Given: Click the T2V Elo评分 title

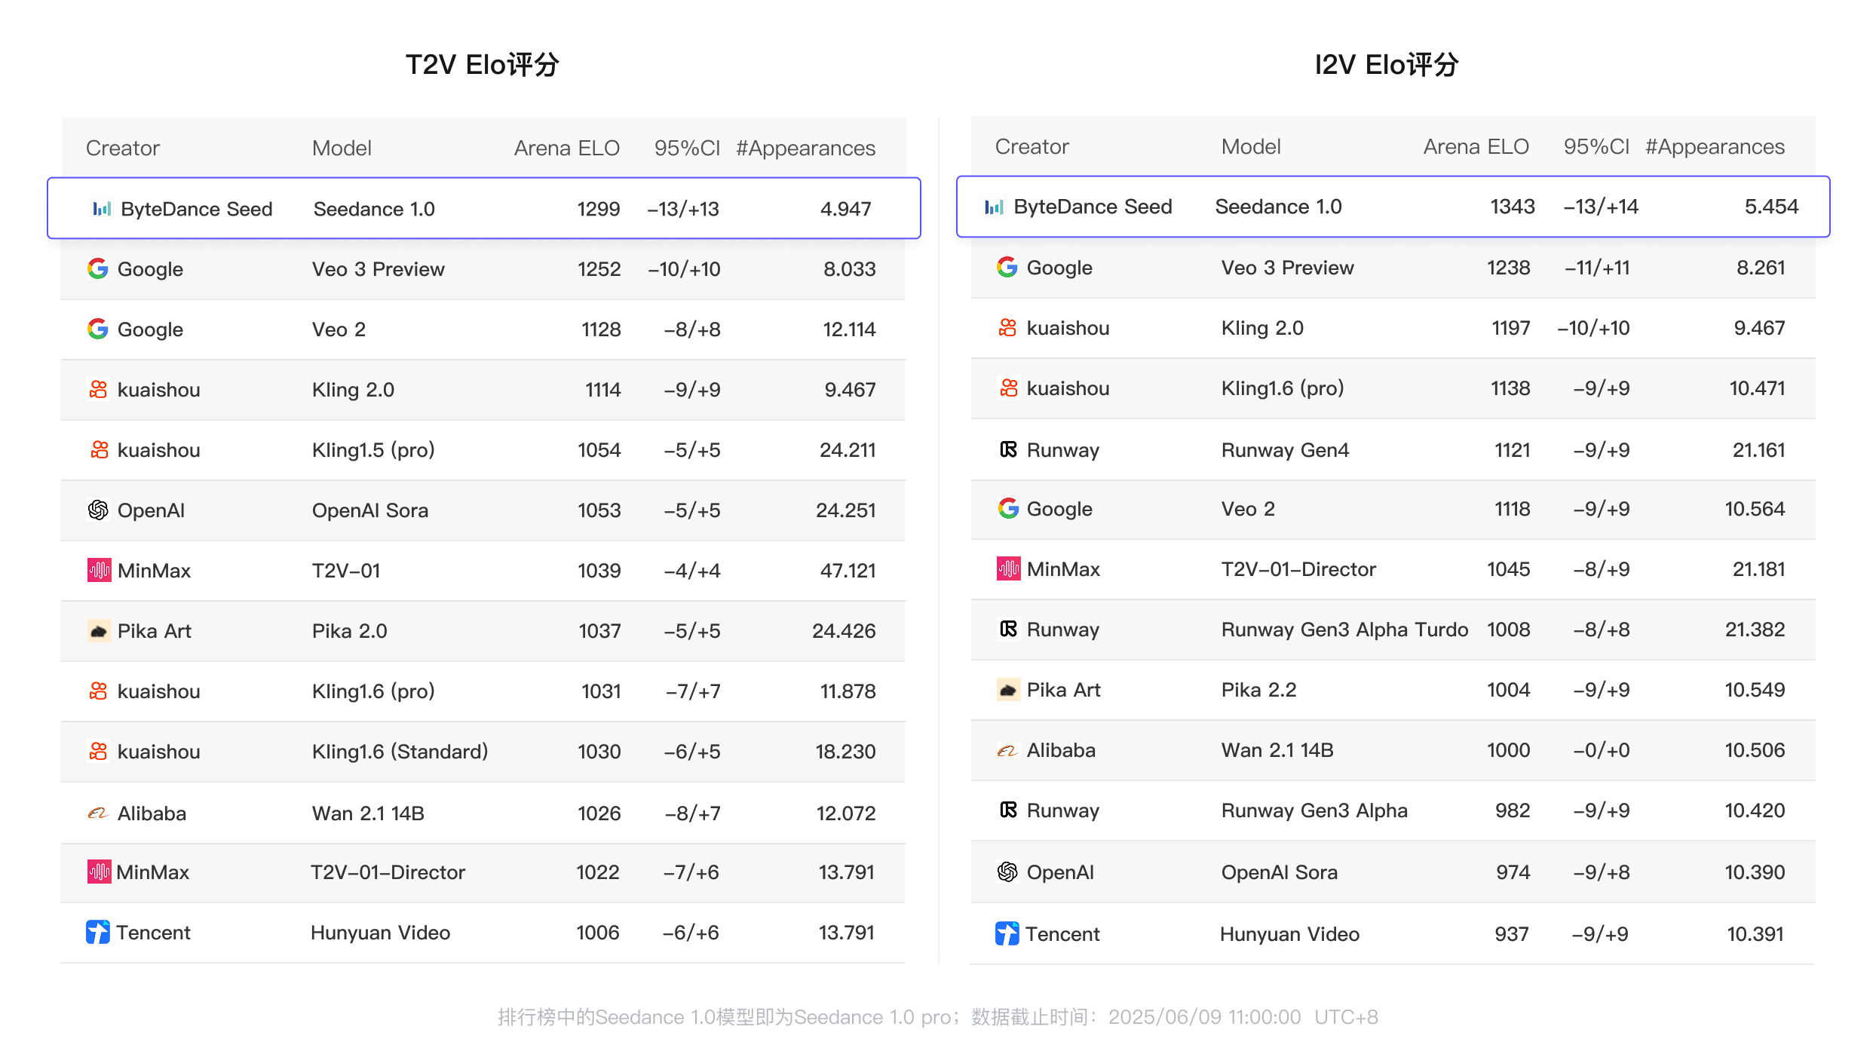Looking at the screenshot, I should click(483, 65).
